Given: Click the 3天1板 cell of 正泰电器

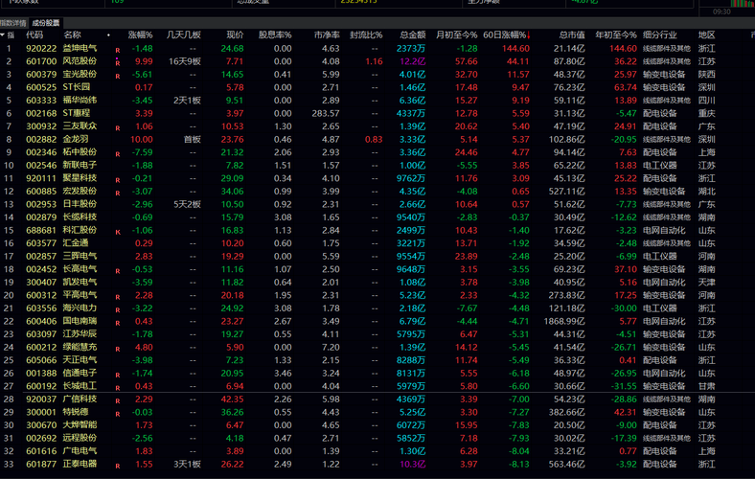Looking at the screenshot, I should point(187,464).
